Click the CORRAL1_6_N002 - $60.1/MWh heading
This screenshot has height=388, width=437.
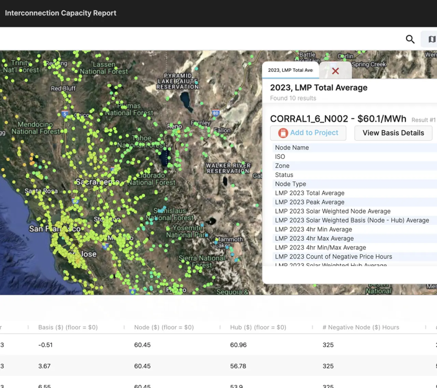point(338,119)
